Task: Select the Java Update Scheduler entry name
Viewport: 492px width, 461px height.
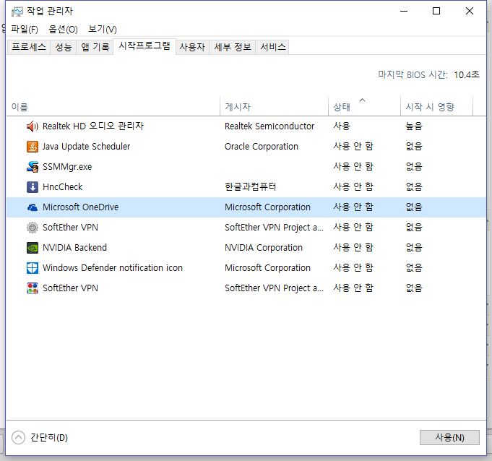Action: click(x=86, y=147)
